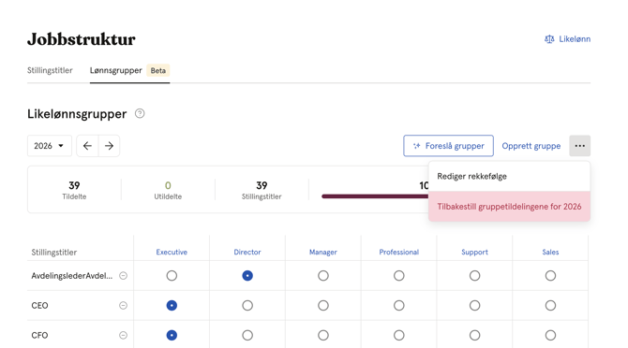
Task: Go to previous year with left arrow
Action: point(87,146)
